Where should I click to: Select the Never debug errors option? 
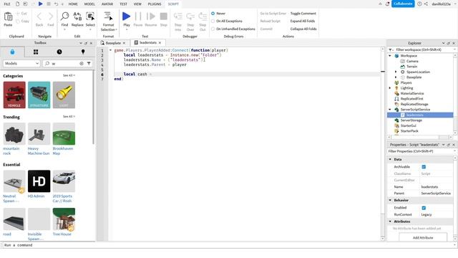[x=213, y=14]
